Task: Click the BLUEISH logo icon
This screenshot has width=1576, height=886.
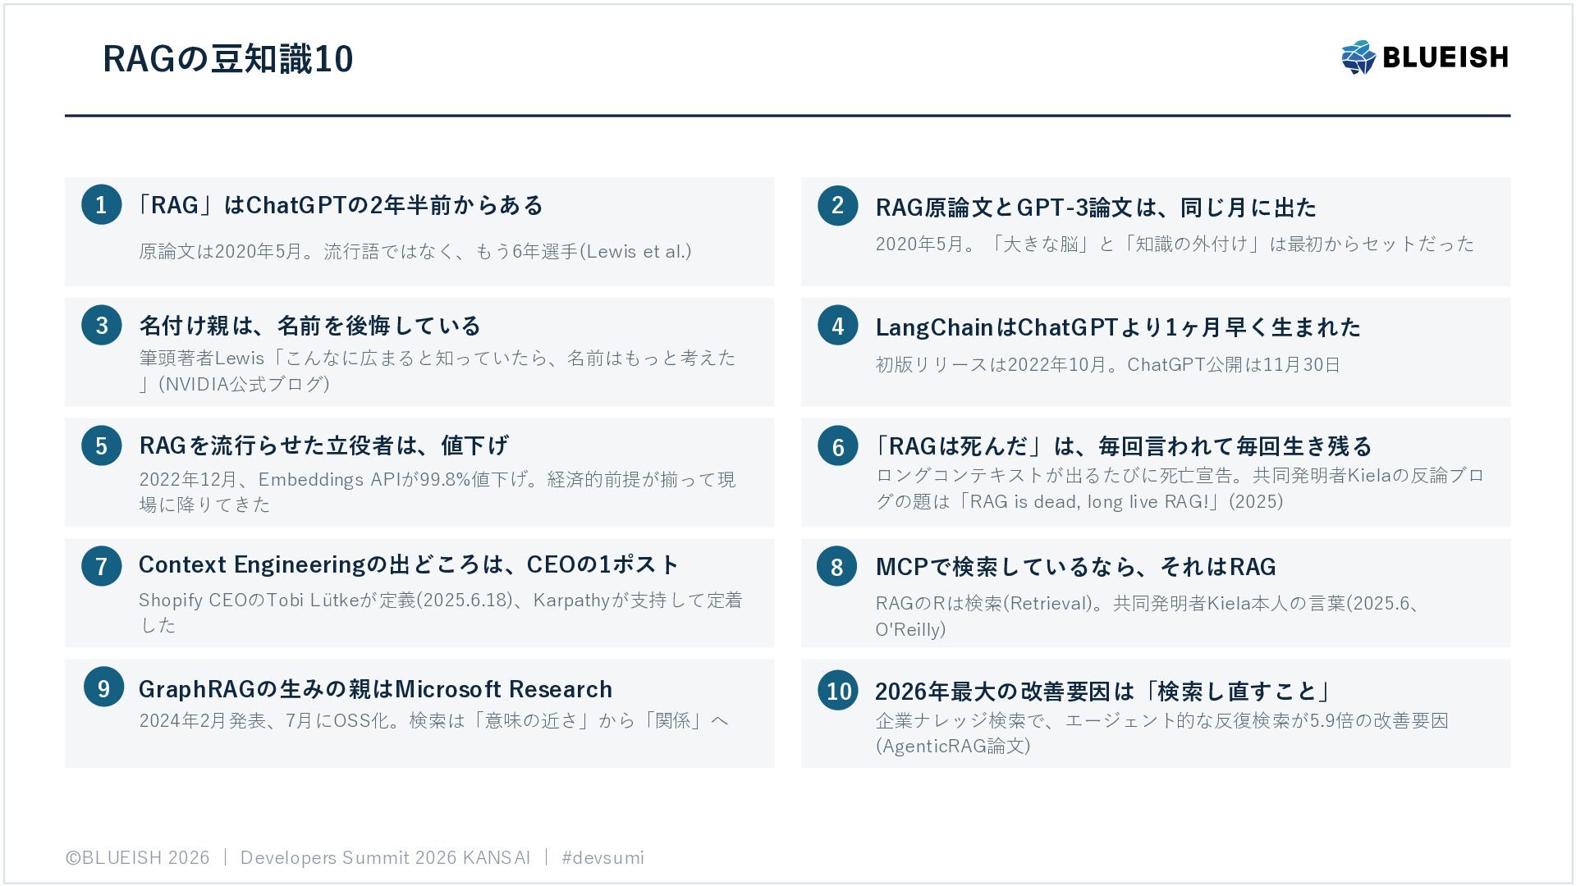Action: tap(1358, 57)
